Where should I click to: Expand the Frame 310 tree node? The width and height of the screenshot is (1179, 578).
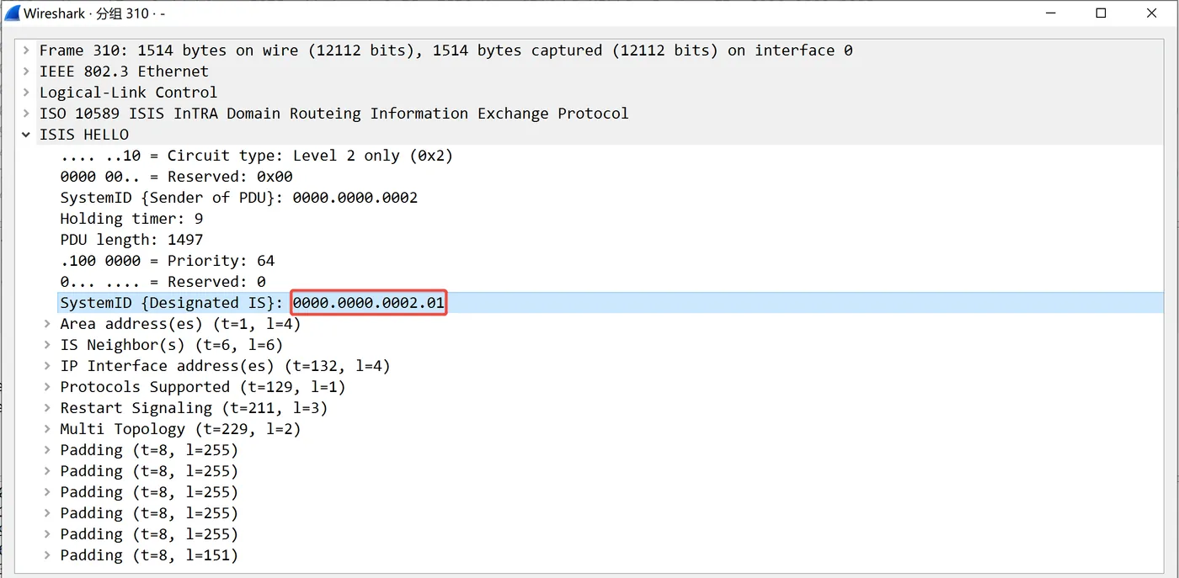[27, 50]
